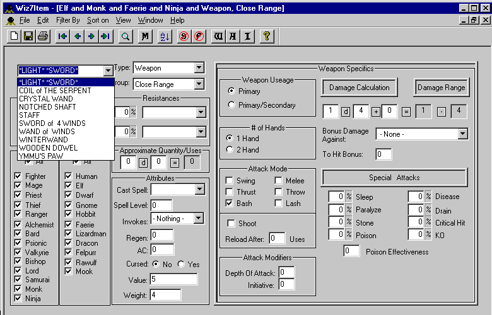Image resolution: width=492 pixels, height=315 pixels.
Task: Click the To Hit Bonus field
Action: pyautogui.click(x=384, y=154)
